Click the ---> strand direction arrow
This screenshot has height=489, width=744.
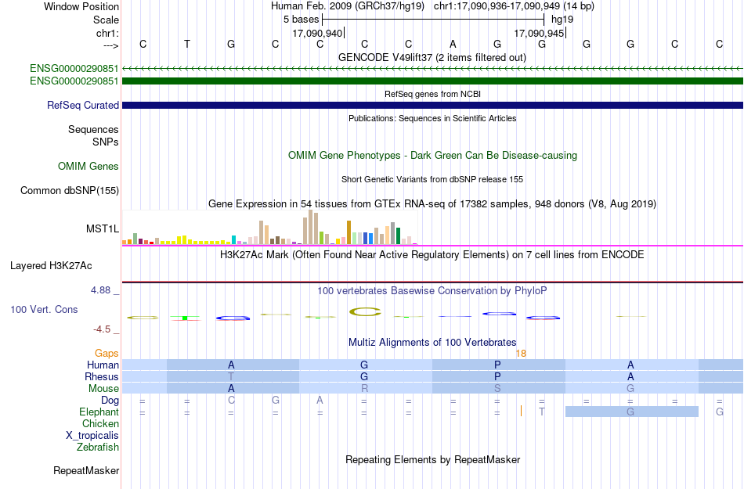[110, 46]
